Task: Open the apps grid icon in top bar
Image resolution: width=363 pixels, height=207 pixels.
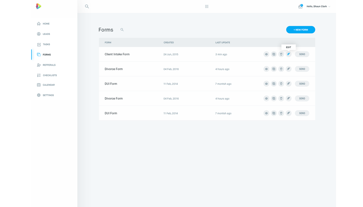Action: (x=207, y=6)
